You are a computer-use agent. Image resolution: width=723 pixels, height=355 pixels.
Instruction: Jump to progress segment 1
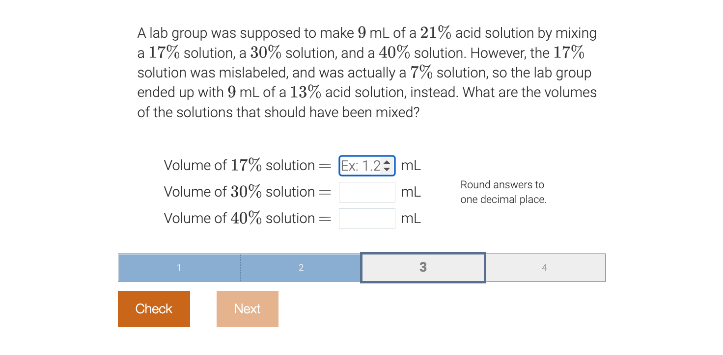(179, 268)
